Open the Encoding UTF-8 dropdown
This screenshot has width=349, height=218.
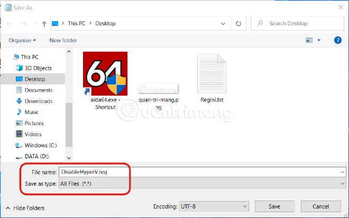(x=214, y=207)
